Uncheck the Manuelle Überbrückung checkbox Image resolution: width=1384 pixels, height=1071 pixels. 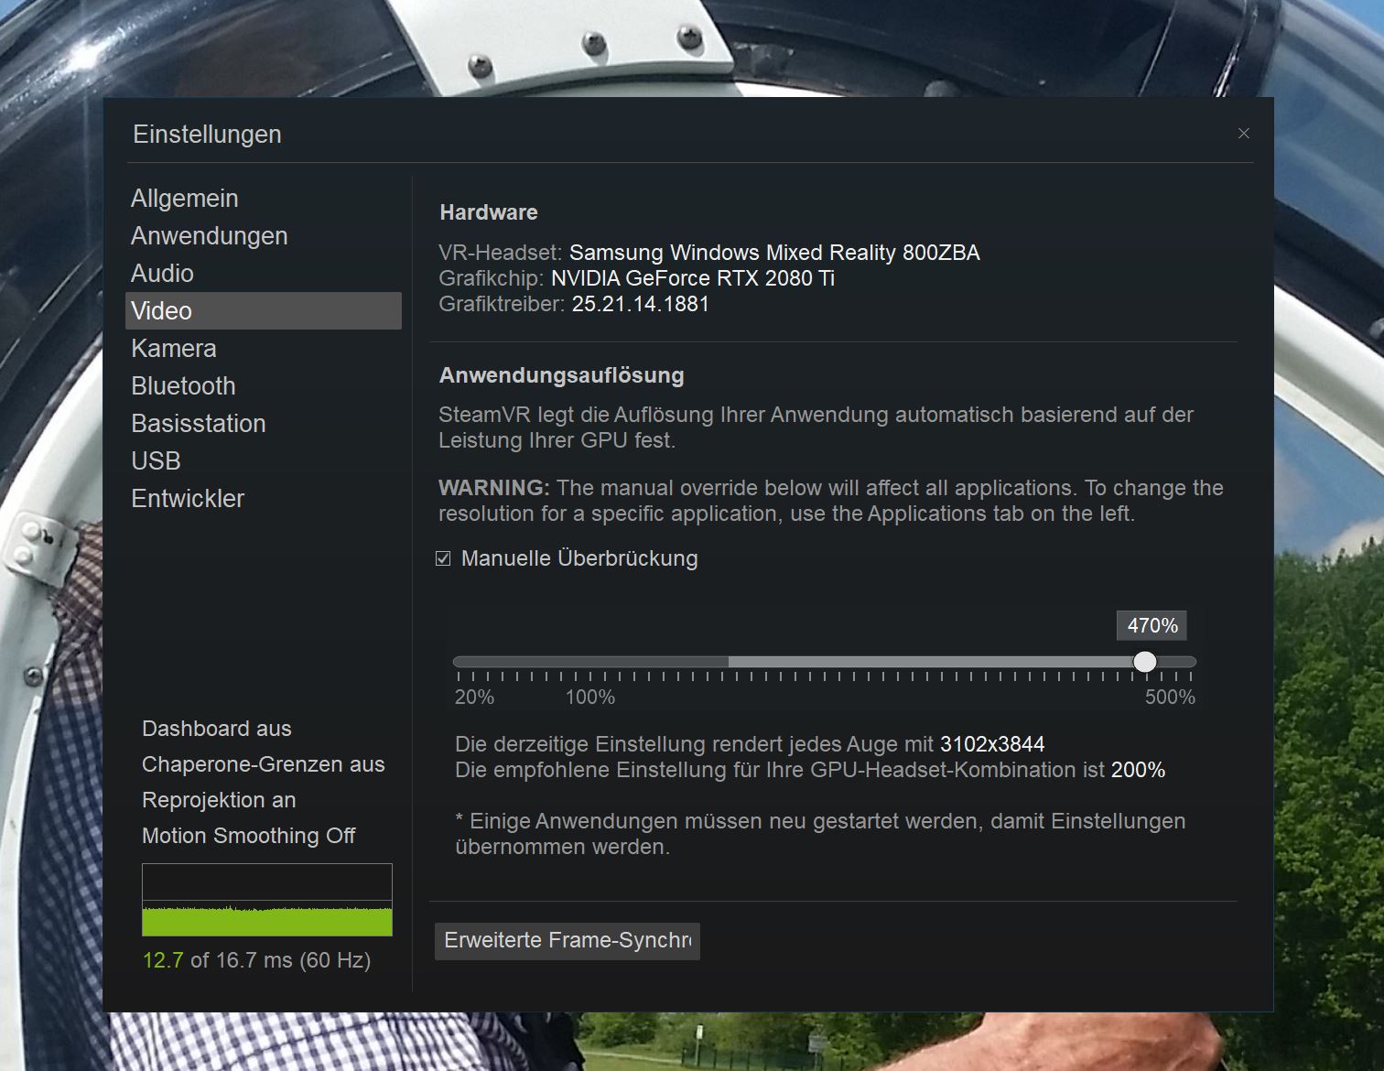pyautogui.click(x=443, y=558)
